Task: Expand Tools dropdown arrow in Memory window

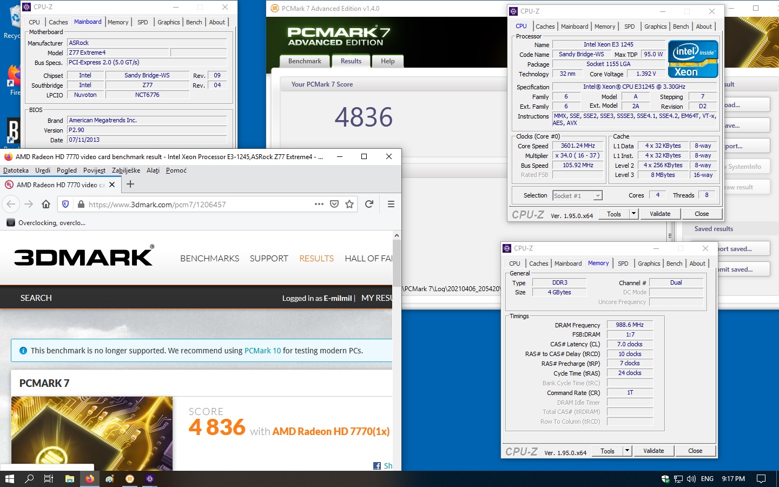Action: 627,451
